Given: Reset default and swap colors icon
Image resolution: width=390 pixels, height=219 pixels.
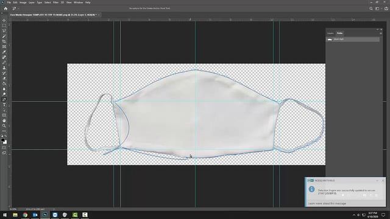Looking at the screenshot, I should point(2,136).
